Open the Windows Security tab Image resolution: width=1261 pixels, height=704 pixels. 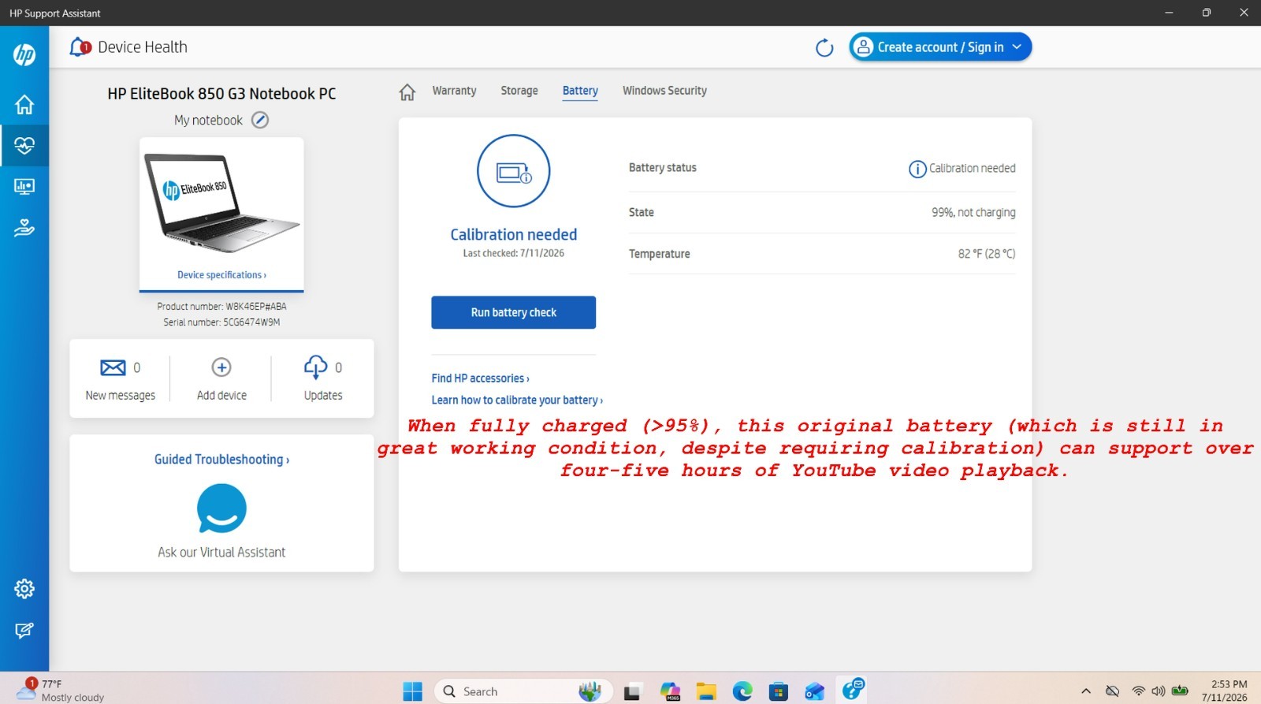[664, 91]
